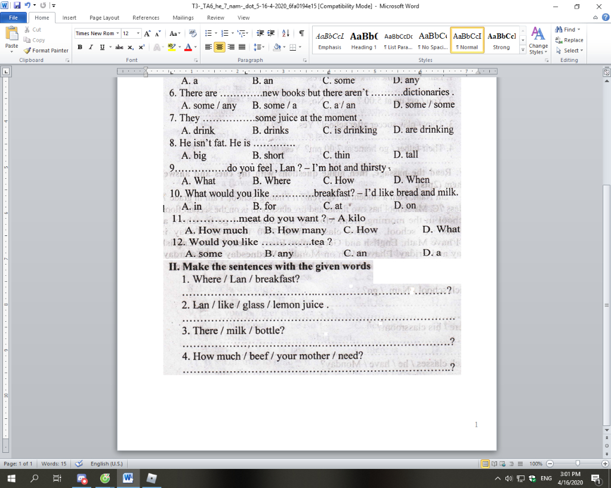611x488 pixels.
Task: Click the taskbar Search magnifier
Action: [x=34, y=478]
